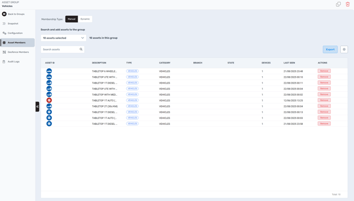Image resolution: width=354 pixels, height=201 pixels.
Task: Click the last seen value '12/06/2025 13:25'
Action: (x=293, y=100)
